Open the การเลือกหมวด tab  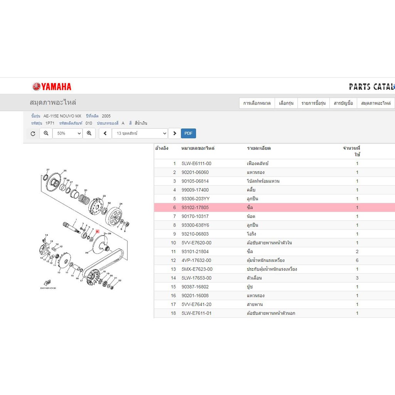tap(257, 103)
